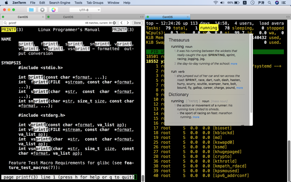Select the CentOS tab in right pane
This screenshot has height=182, width=291.
coord(167,17)
